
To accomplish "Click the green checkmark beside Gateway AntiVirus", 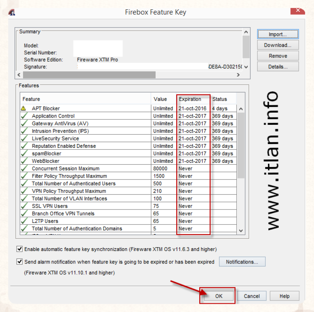I will pos(24,124).
